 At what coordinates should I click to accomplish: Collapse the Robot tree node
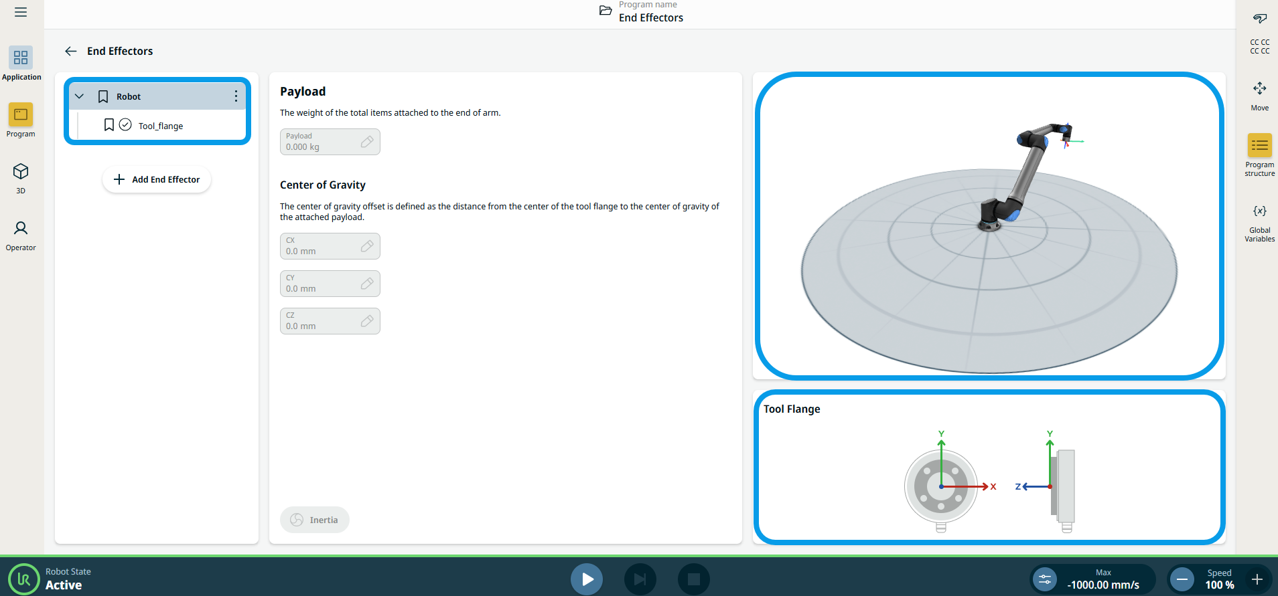pos(80,96)
